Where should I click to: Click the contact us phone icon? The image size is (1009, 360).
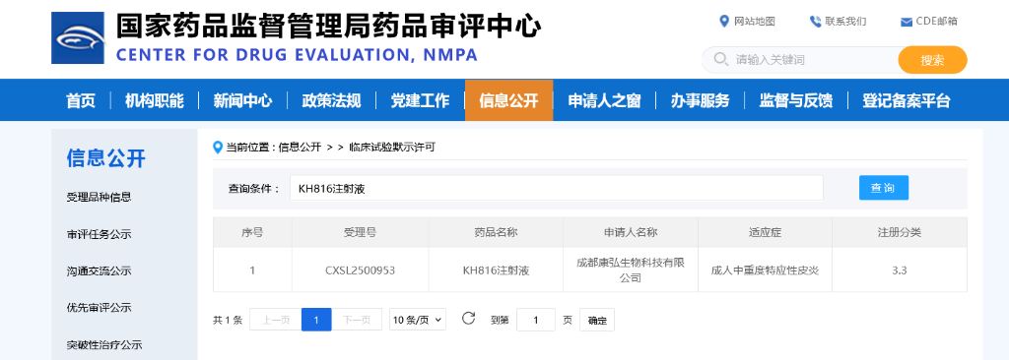point(815,22)
